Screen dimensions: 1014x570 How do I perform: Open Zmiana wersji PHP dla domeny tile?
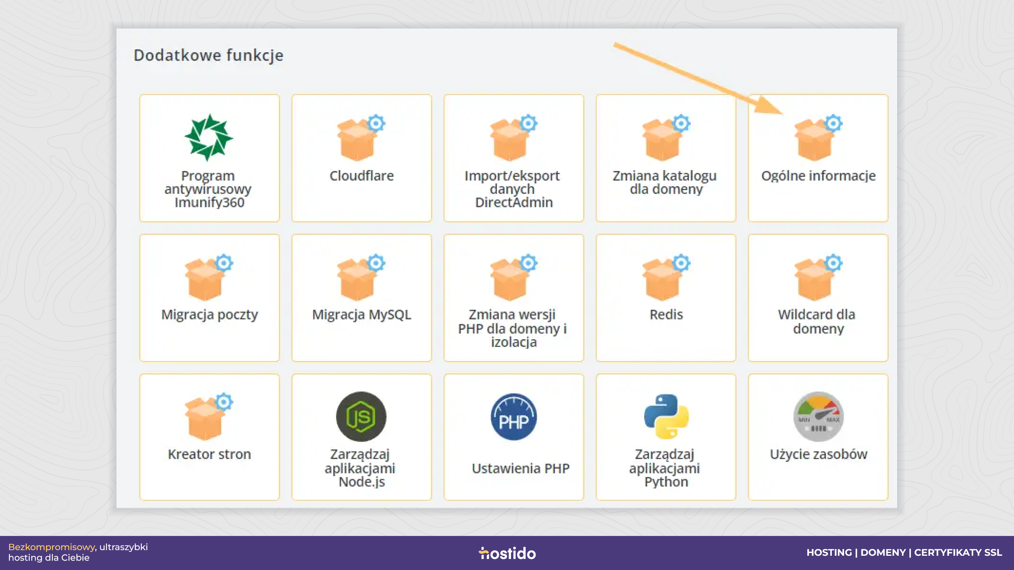[514, 298]
